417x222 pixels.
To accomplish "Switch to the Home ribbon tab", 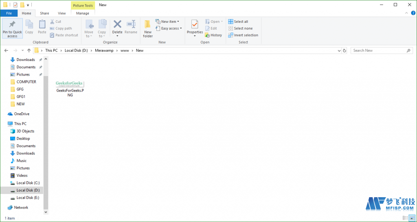I will point(26,13).
